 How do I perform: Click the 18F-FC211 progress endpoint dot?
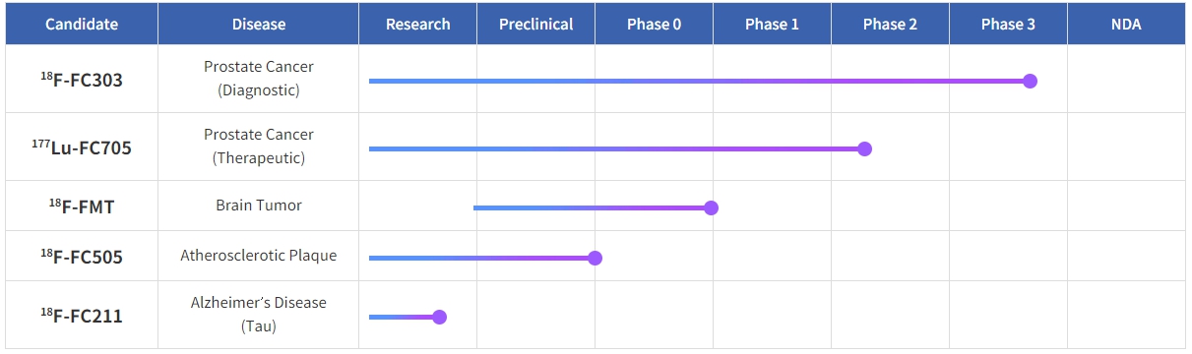pyautogui.click(x=439, y=317)
